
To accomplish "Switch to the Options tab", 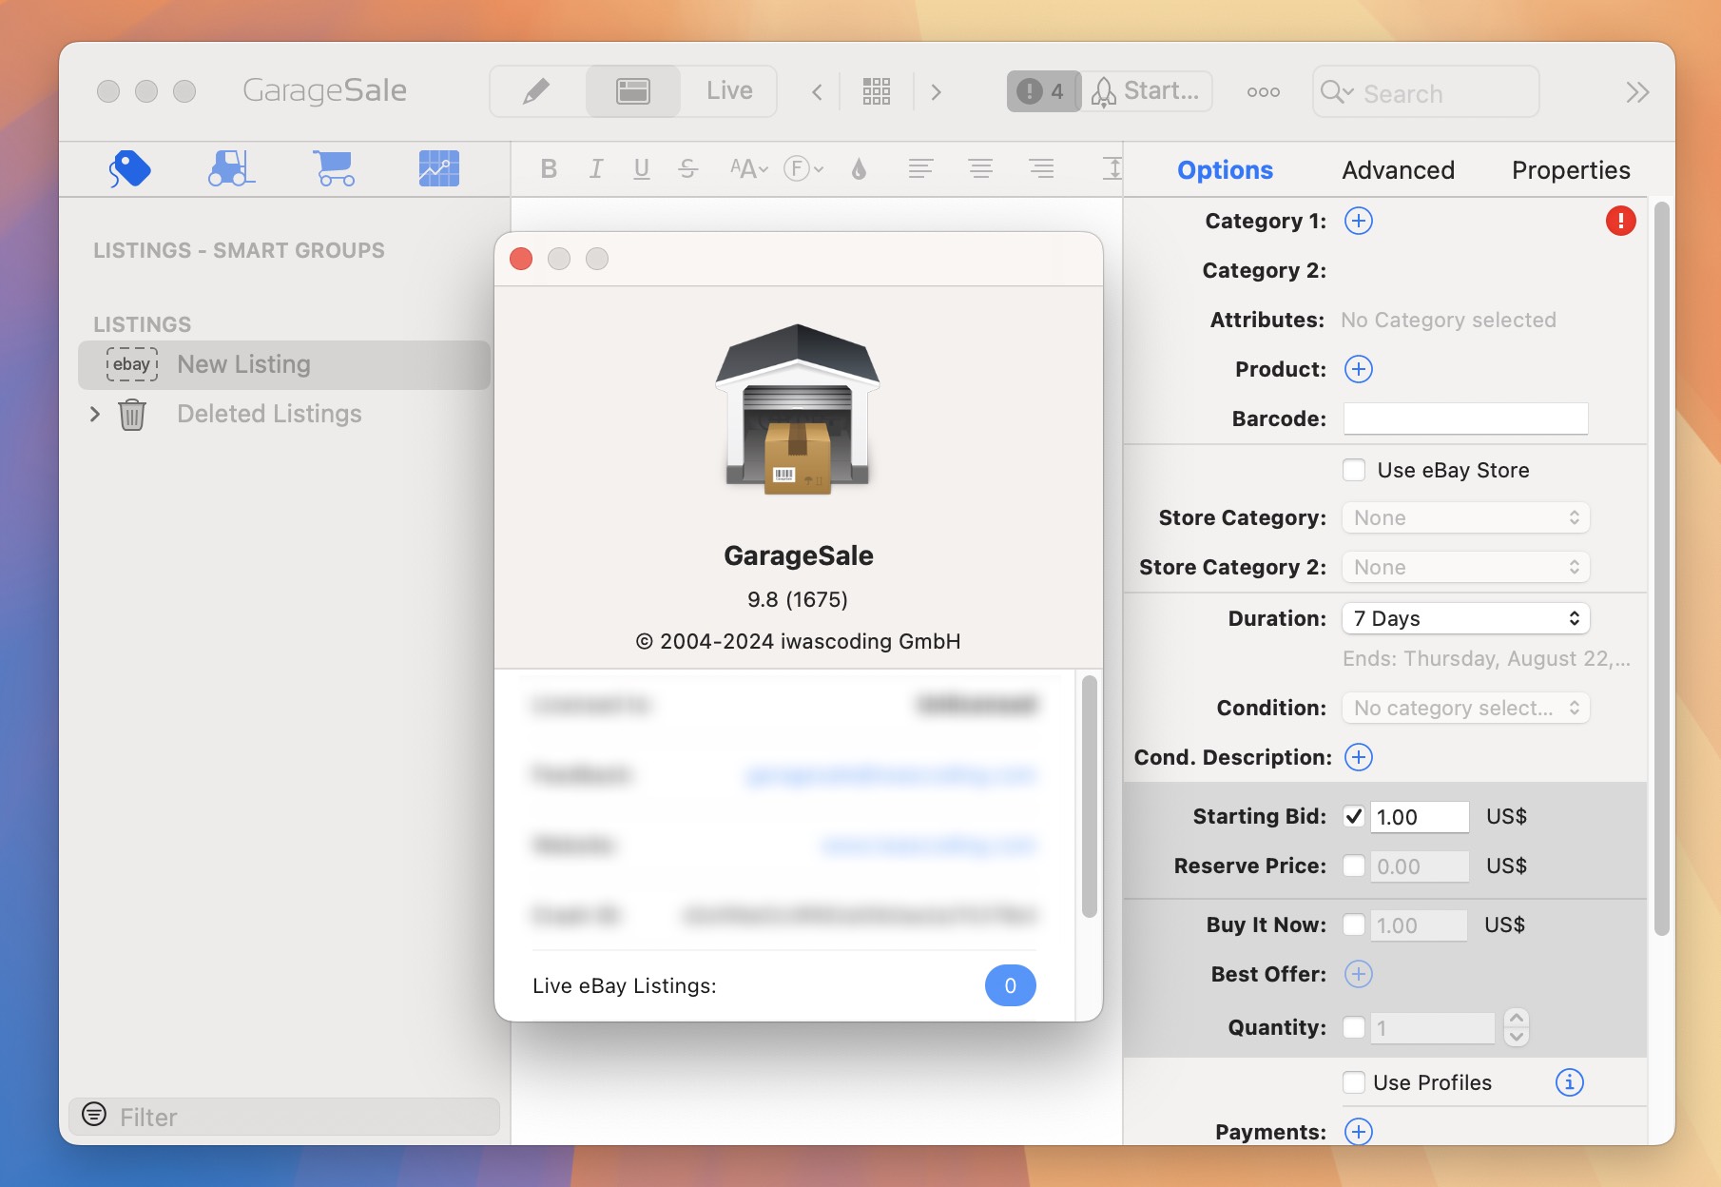I will [1225, 170].
